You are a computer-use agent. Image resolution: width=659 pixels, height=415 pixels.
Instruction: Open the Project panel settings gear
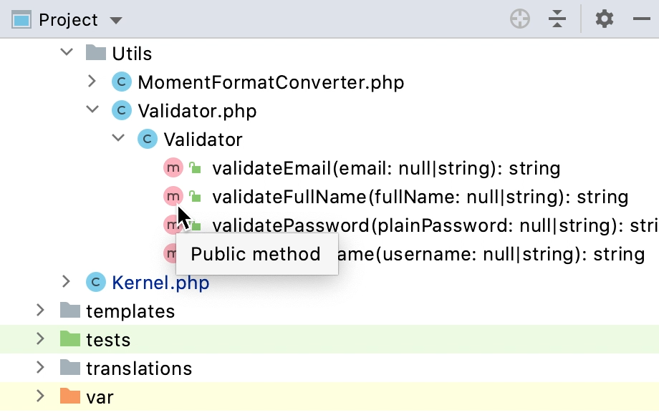tap(604, 19)
